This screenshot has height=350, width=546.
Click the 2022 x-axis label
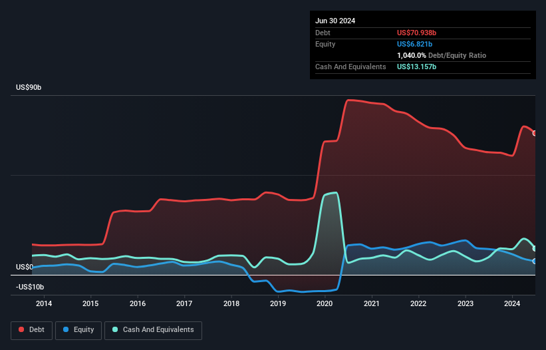click(x=418, y=303)
